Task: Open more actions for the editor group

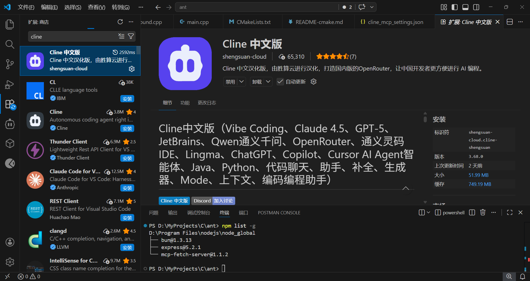Action: 521,22
